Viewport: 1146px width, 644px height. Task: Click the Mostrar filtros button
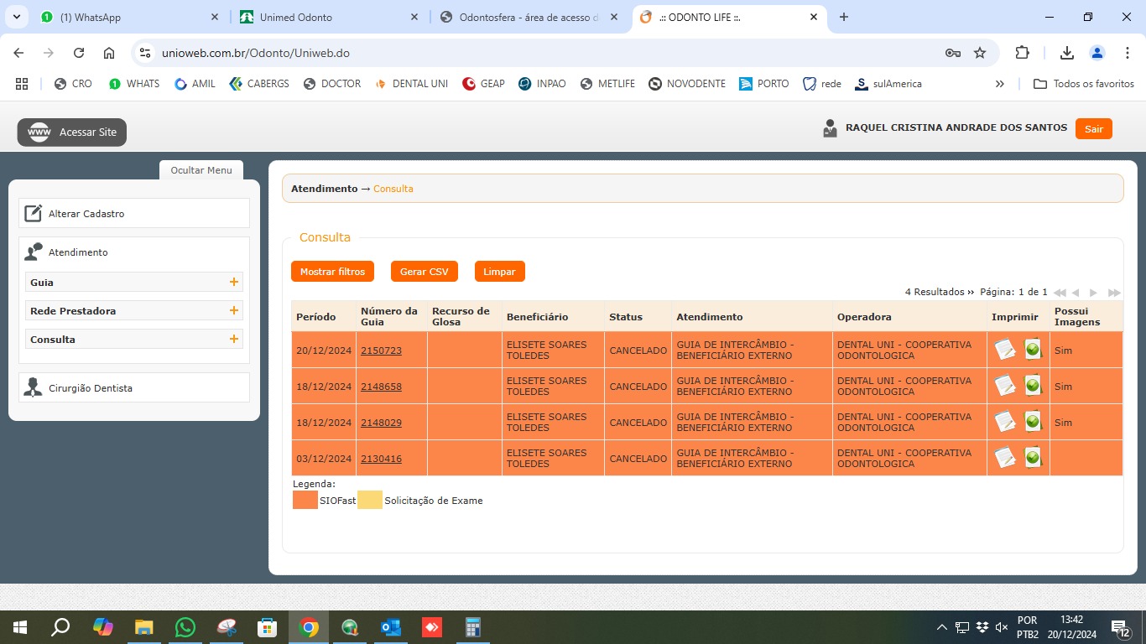332,272
